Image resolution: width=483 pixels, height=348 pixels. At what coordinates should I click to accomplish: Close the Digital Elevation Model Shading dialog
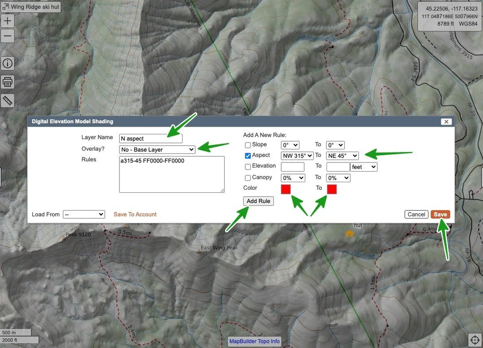click(x=446, y=121)
